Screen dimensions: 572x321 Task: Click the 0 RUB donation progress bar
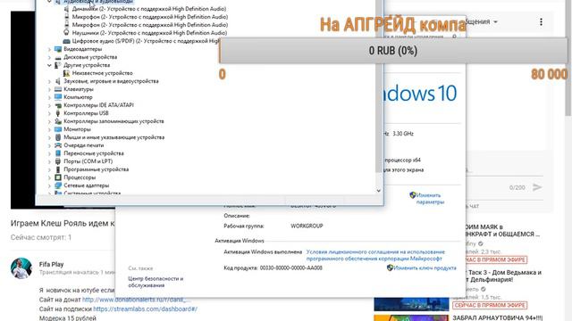393,51
